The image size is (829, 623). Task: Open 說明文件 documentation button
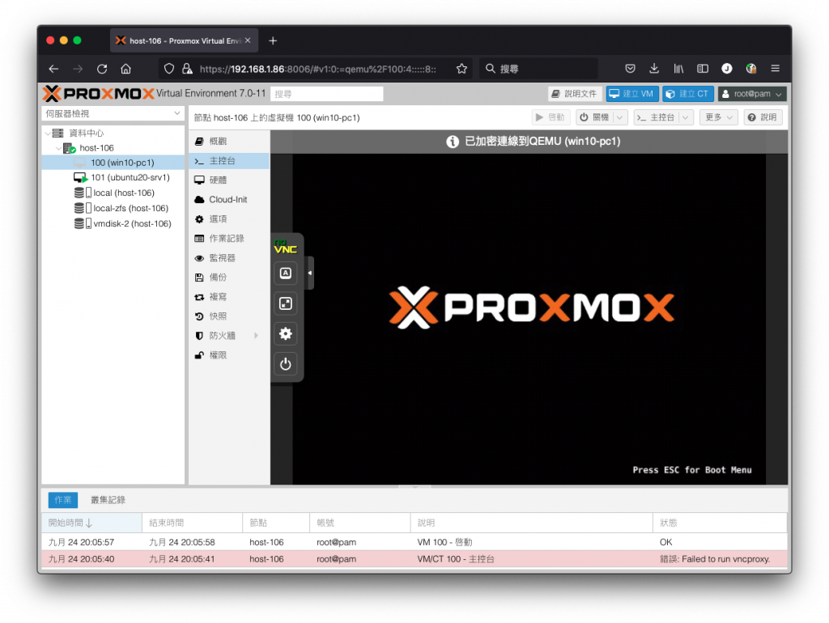point(575,94)
